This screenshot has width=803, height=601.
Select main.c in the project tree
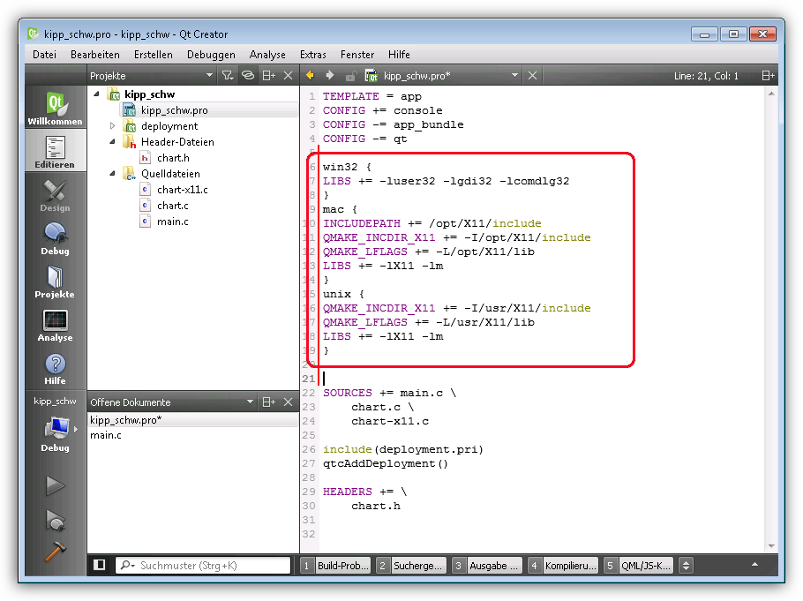pyautogui.click(x=173, y=222)
